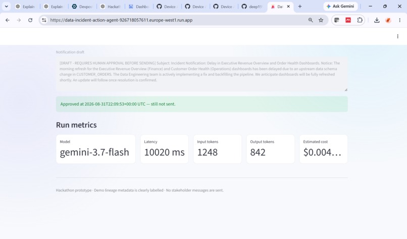Open the Devpost tab
Screen dimensions: 407x239
pyautogui.click(x=82, y=7)
